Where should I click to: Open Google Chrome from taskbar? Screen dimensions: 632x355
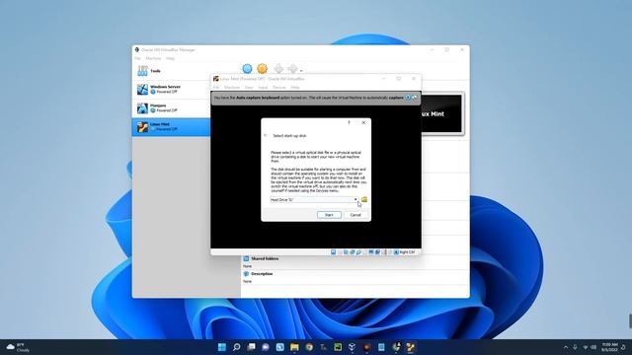point(309,347)
